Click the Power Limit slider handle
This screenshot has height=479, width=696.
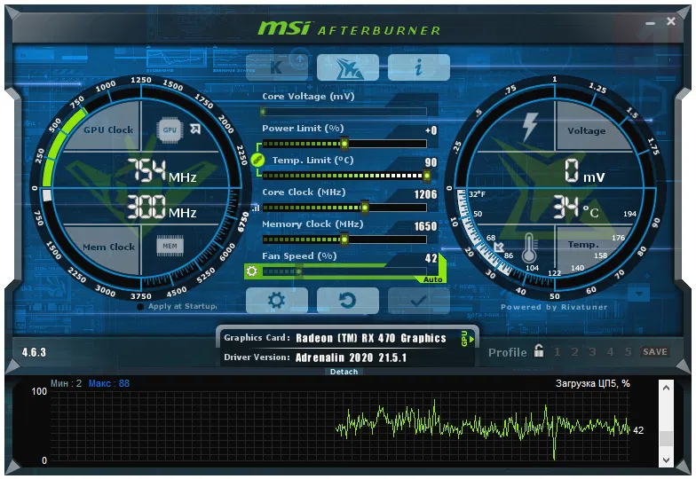tap(344, 144)
